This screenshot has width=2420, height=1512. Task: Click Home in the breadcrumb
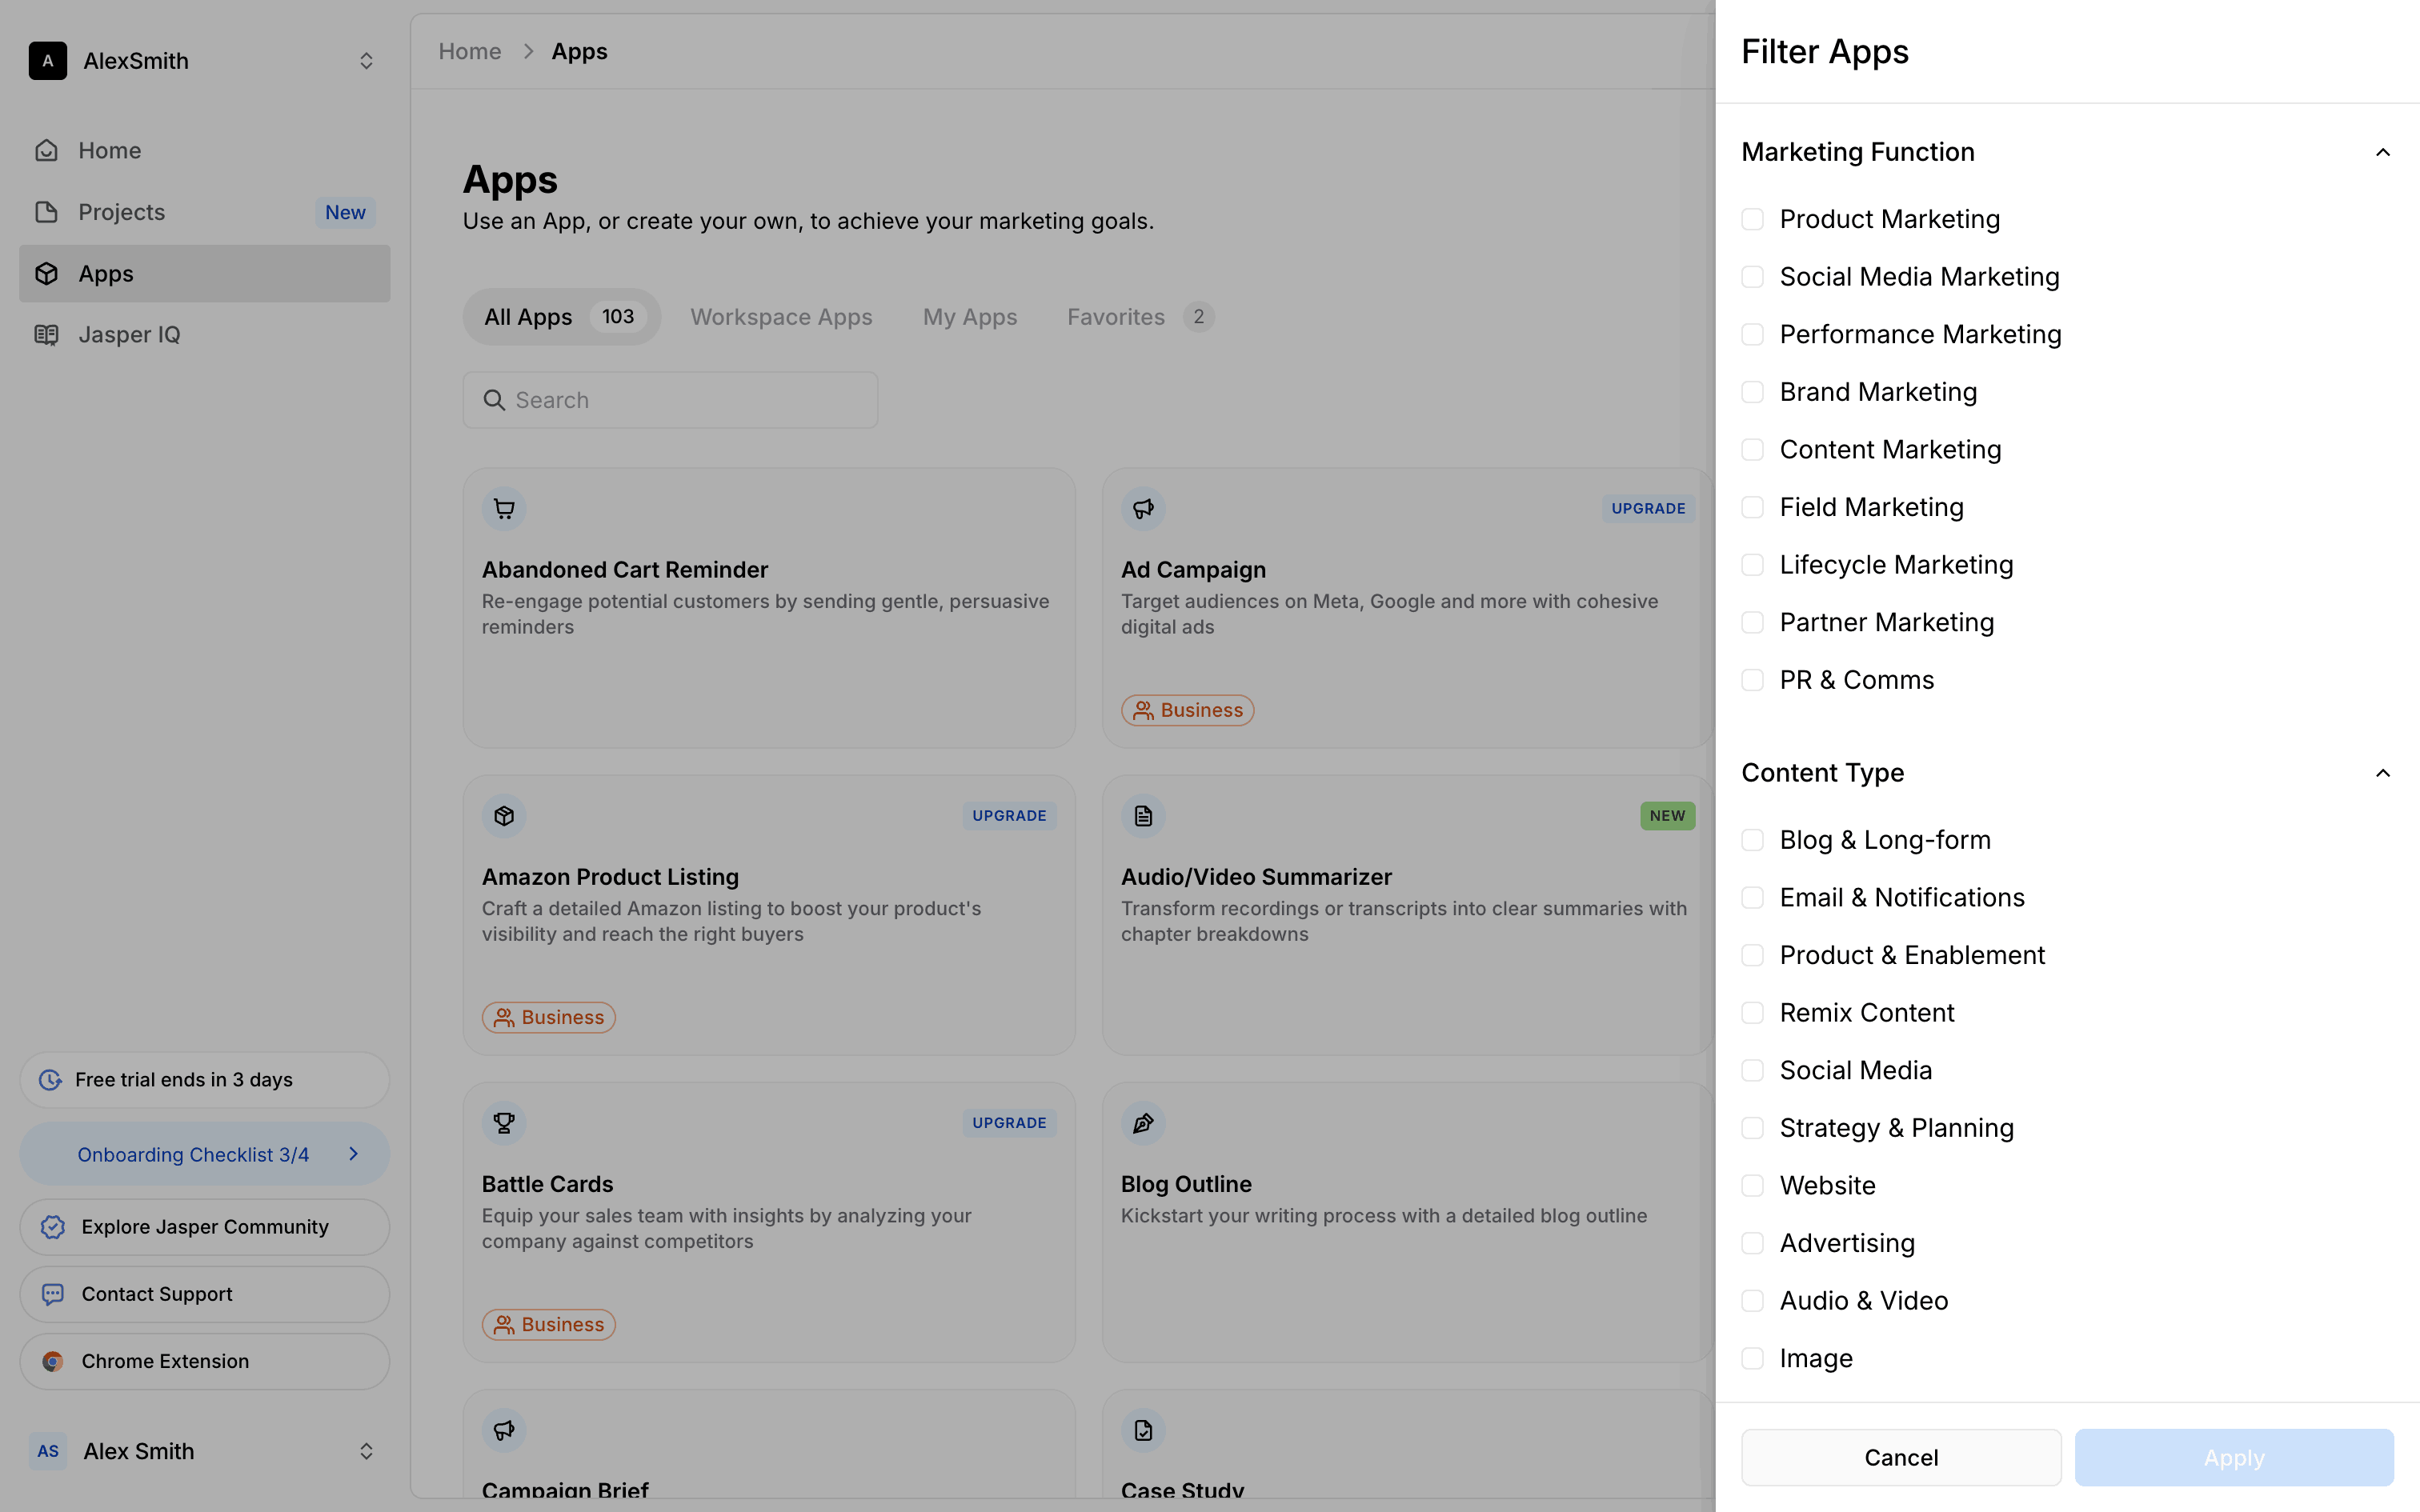click(x=470, y=51)
